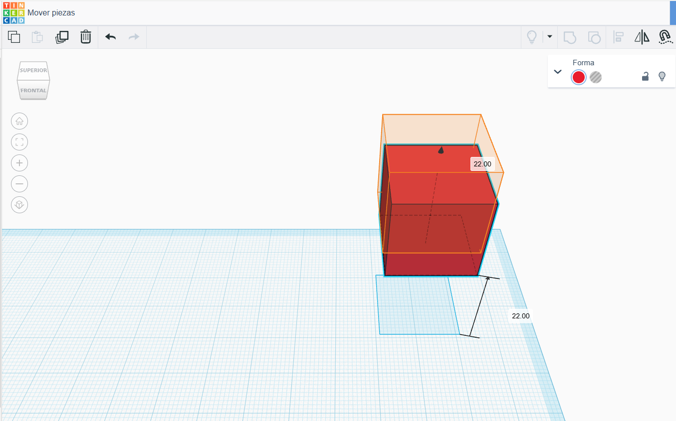Fit all shapes in view
This screenshot has width=676, height=421.
point(19,142)
